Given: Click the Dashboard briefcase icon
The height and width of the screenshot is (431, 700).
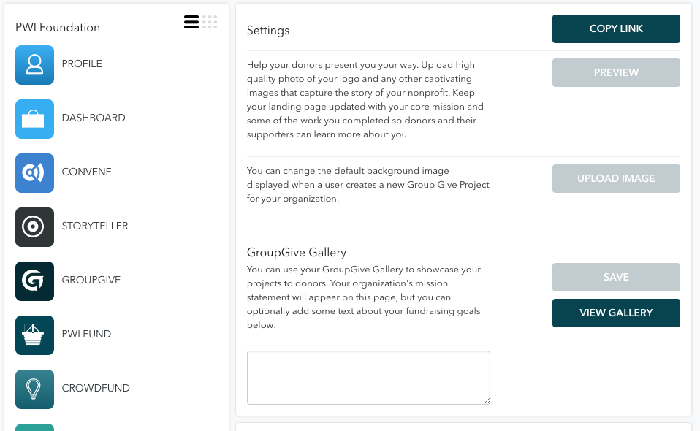Looking at the screenshot, I should coord(34,118).
